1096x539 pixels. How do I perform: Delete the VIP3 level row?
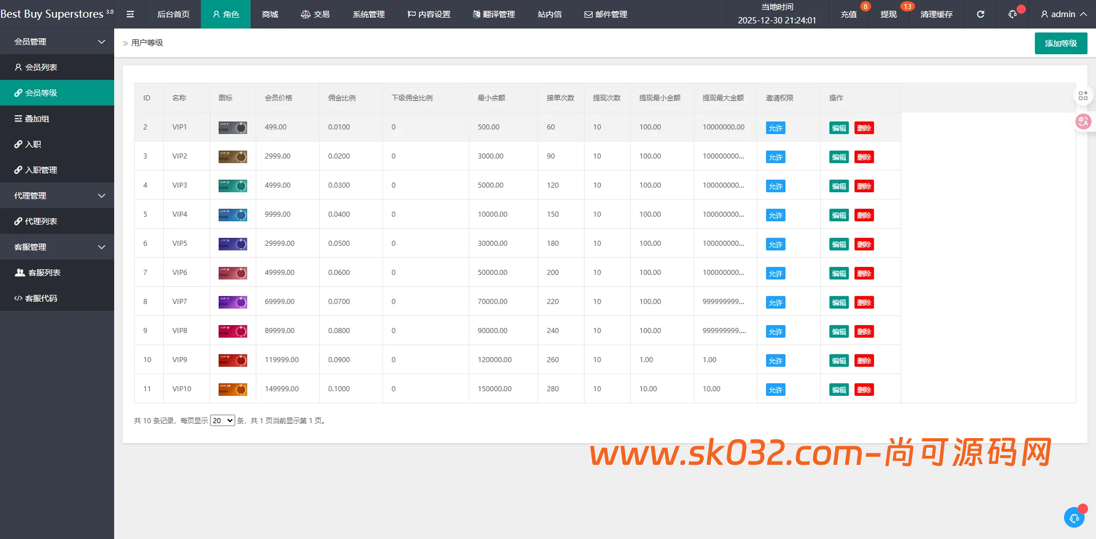point(864,186)
